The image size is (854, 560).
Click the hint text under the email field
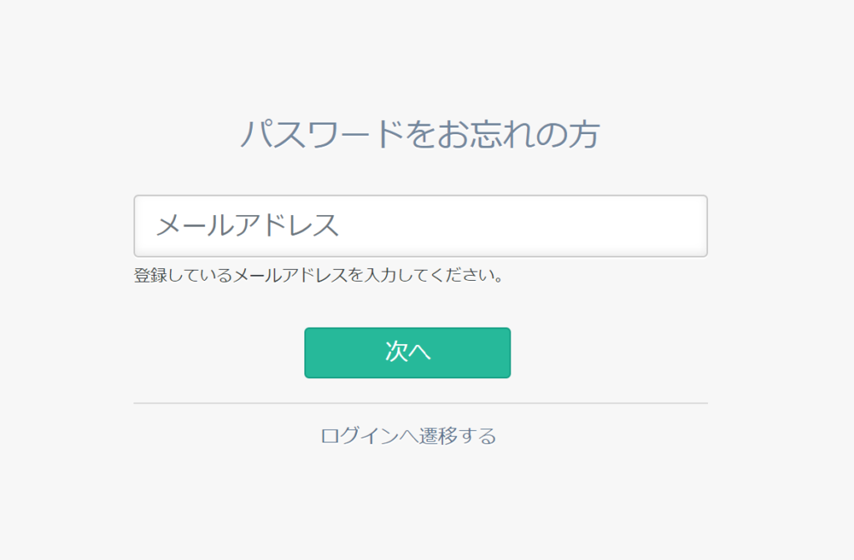pyautogui.click(x=319, y=275)
